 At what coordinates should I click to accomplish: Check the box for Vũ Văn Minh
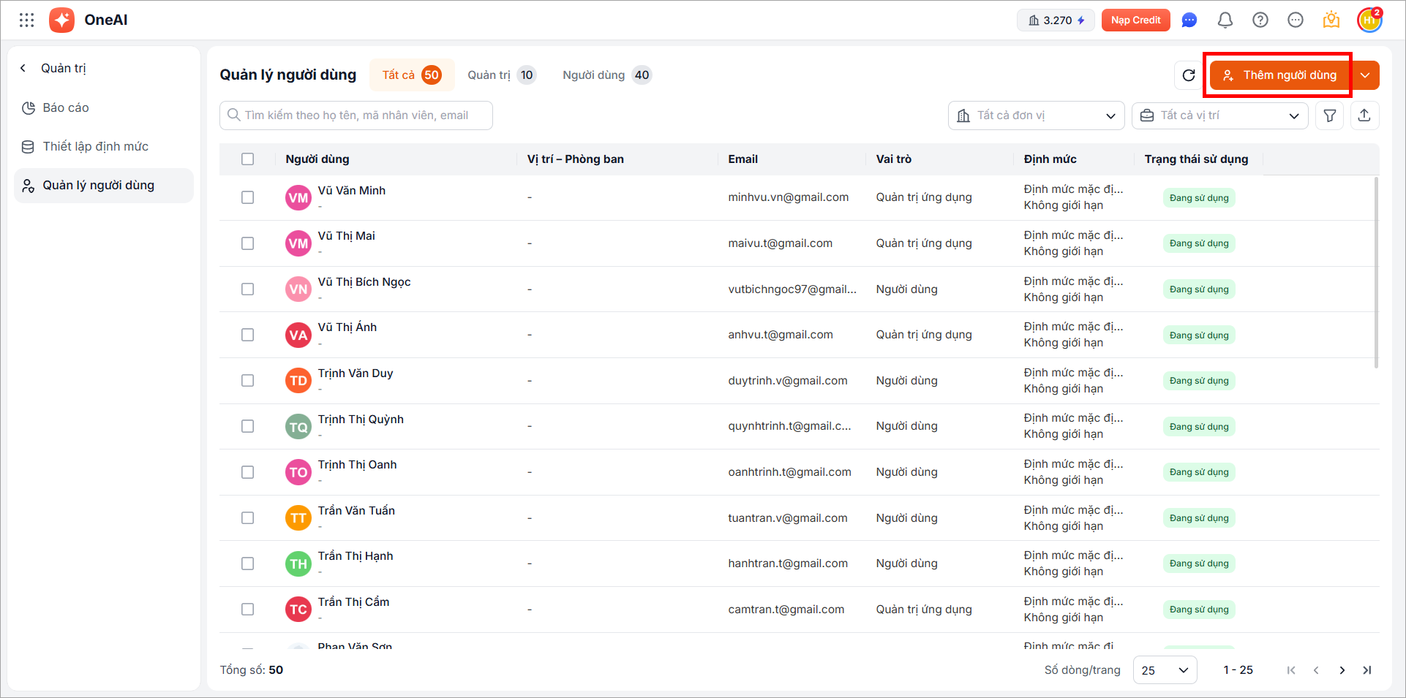pos(248,197)
